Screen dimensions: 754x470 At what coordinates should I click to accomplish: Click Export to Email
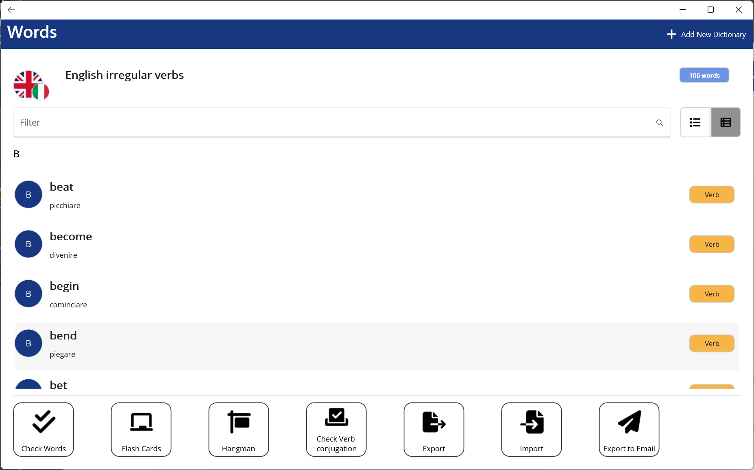(629, 430)
